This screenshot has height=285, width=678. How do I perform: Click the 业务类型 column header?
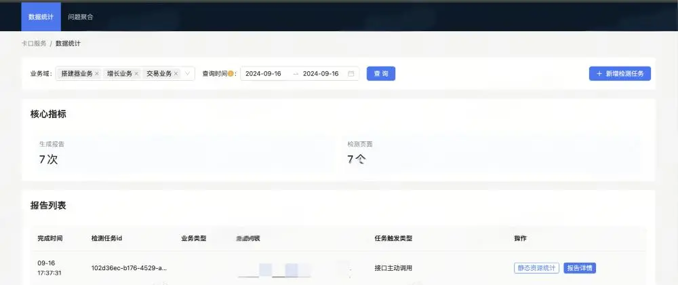(x=194, y=238)
